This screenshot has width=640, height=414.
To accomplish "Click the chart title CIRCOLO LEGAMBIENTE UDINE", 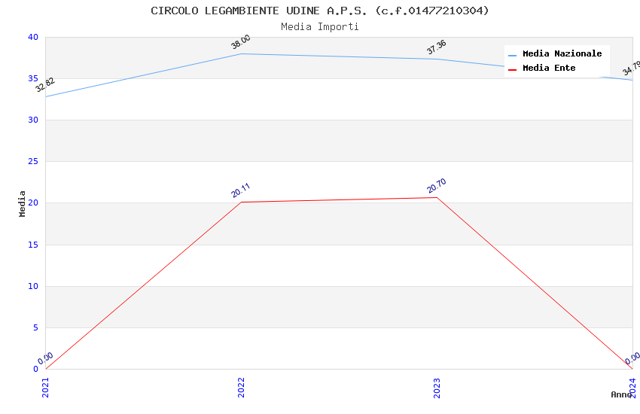I will [320, 11].
